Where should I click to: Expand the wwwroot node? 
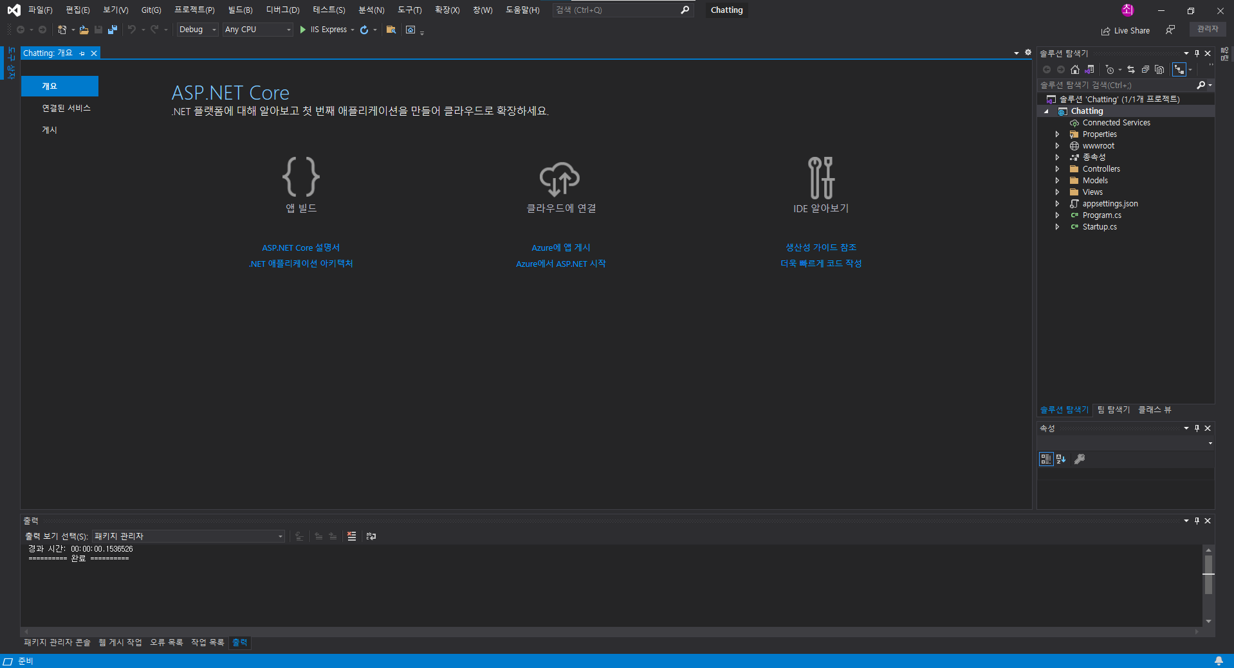[x=1057, y=146]
